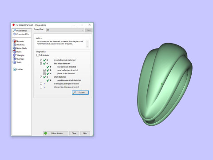Open Help for the Fix Wizard
The image size is (213, 160).
85,133
